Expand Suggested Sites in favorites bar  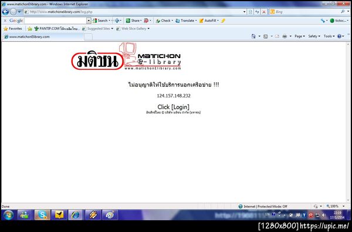coord(97,29)
